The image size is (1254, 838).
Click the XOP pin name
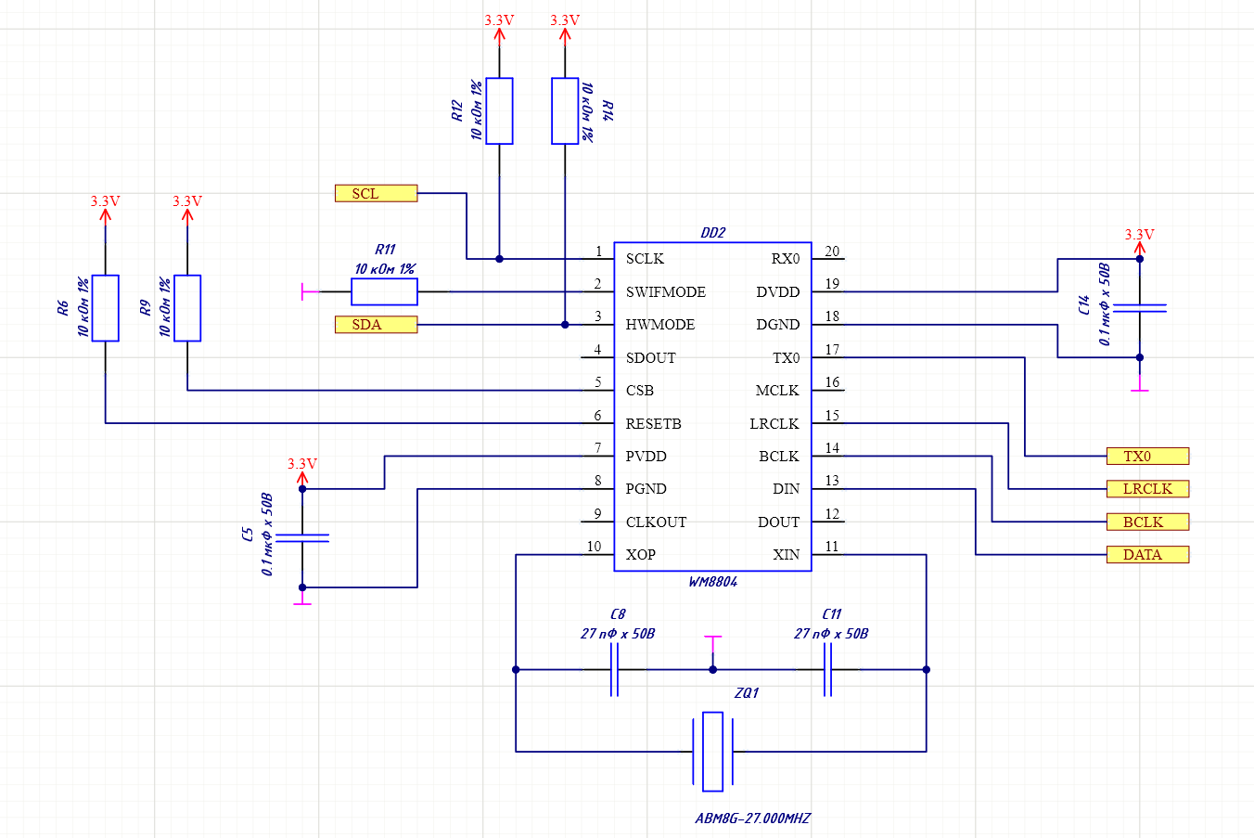click(x=641, y=554)
